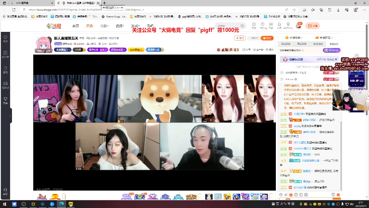The image size is (369, 208).
Task: Open the 主播投稿 panel link
Action: click(294, 37)
